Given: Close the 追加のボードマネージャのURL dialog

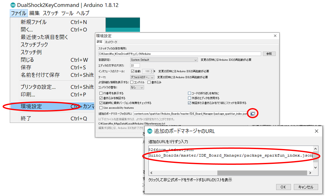Looking at the screenshot, I should pos(316,131).
